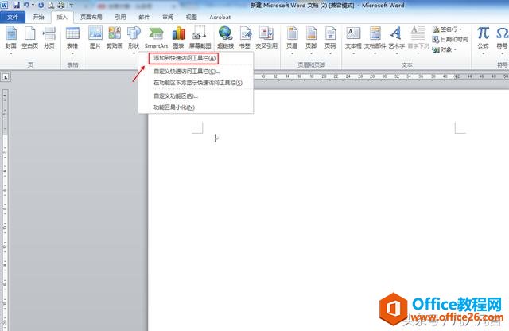Open the Acrobat tab

[x=220, y=17]
